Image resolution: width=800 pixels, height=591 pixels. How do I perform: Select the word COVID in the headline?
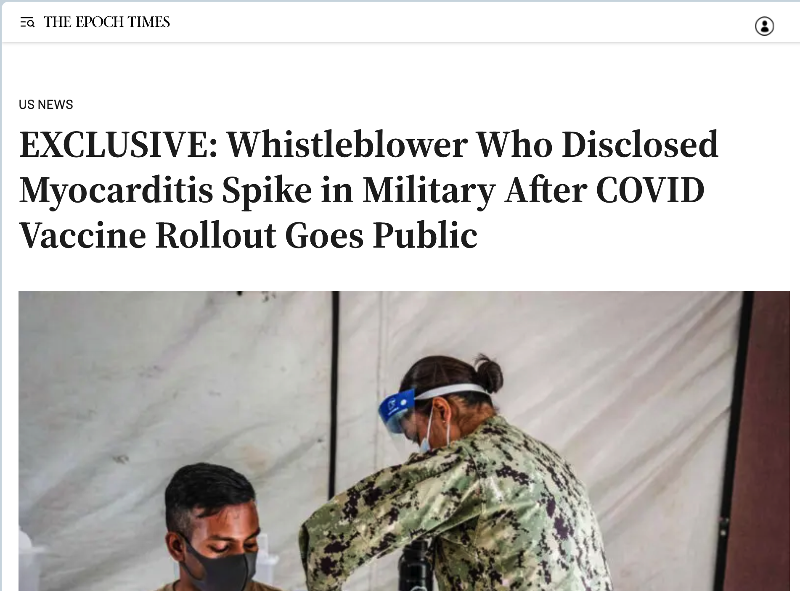click(650, 190)
